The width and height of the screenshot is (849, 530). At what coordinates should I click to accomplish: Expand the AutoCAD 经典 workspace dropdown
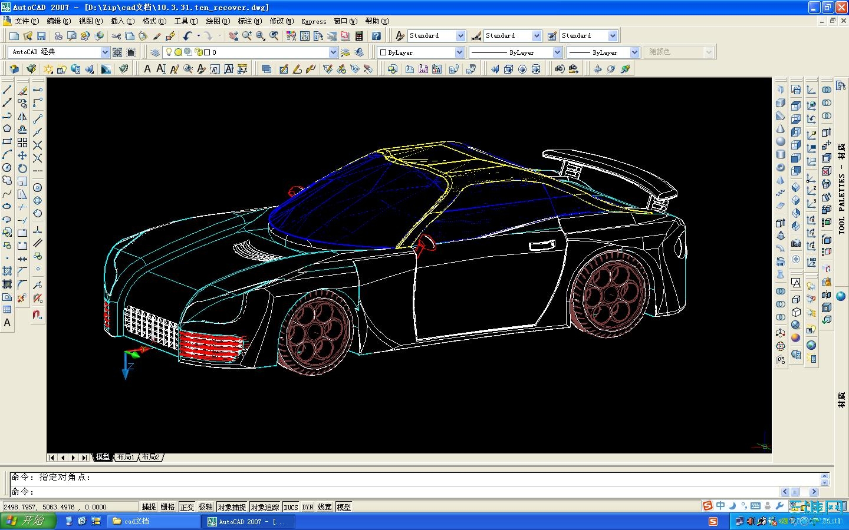click(104, 52)
